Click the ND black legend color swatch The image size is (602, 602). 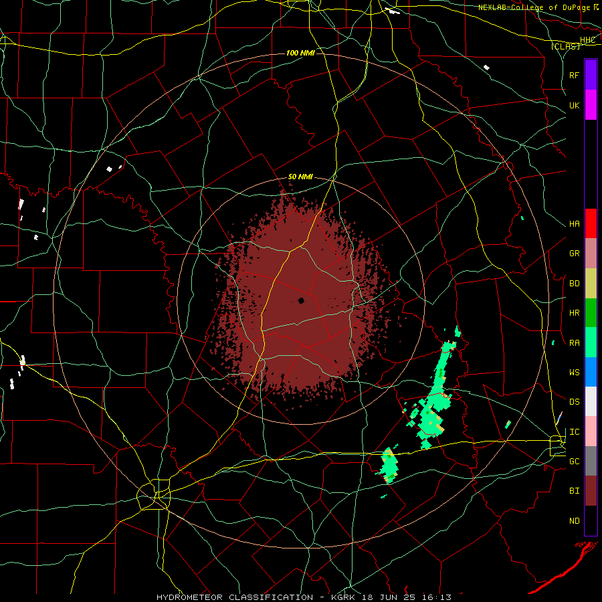point(591,520)
